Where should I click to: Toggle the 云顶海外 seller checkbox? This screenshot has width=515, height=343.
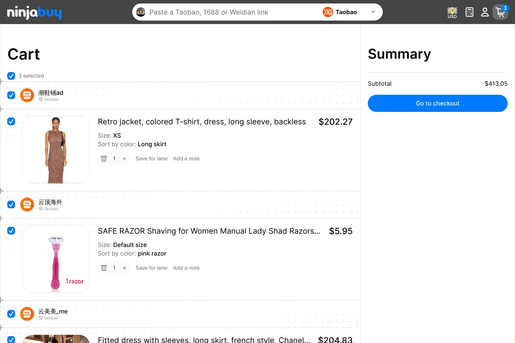11,204
